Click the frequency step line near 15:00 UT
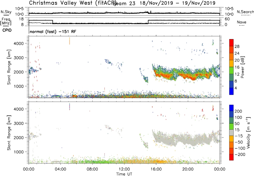This screenshot has height=176, width=254. (x=148, y=22)
